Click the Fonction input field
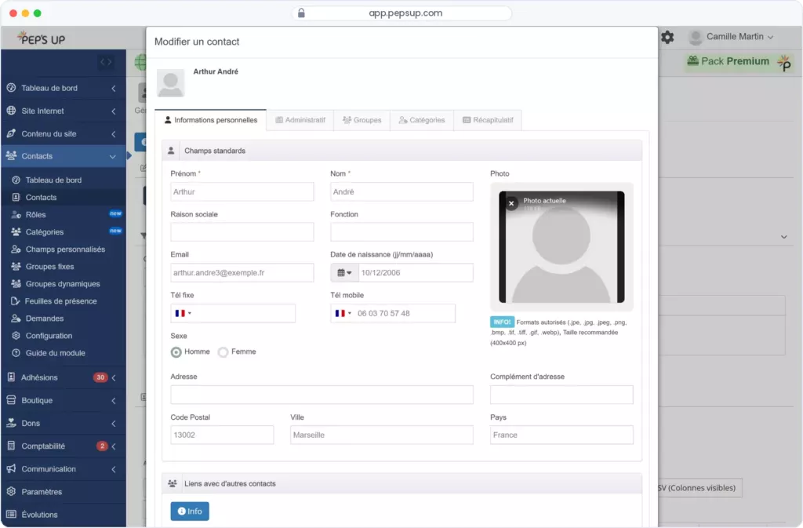This screenshot has width=803, height=528. (401, 232)
